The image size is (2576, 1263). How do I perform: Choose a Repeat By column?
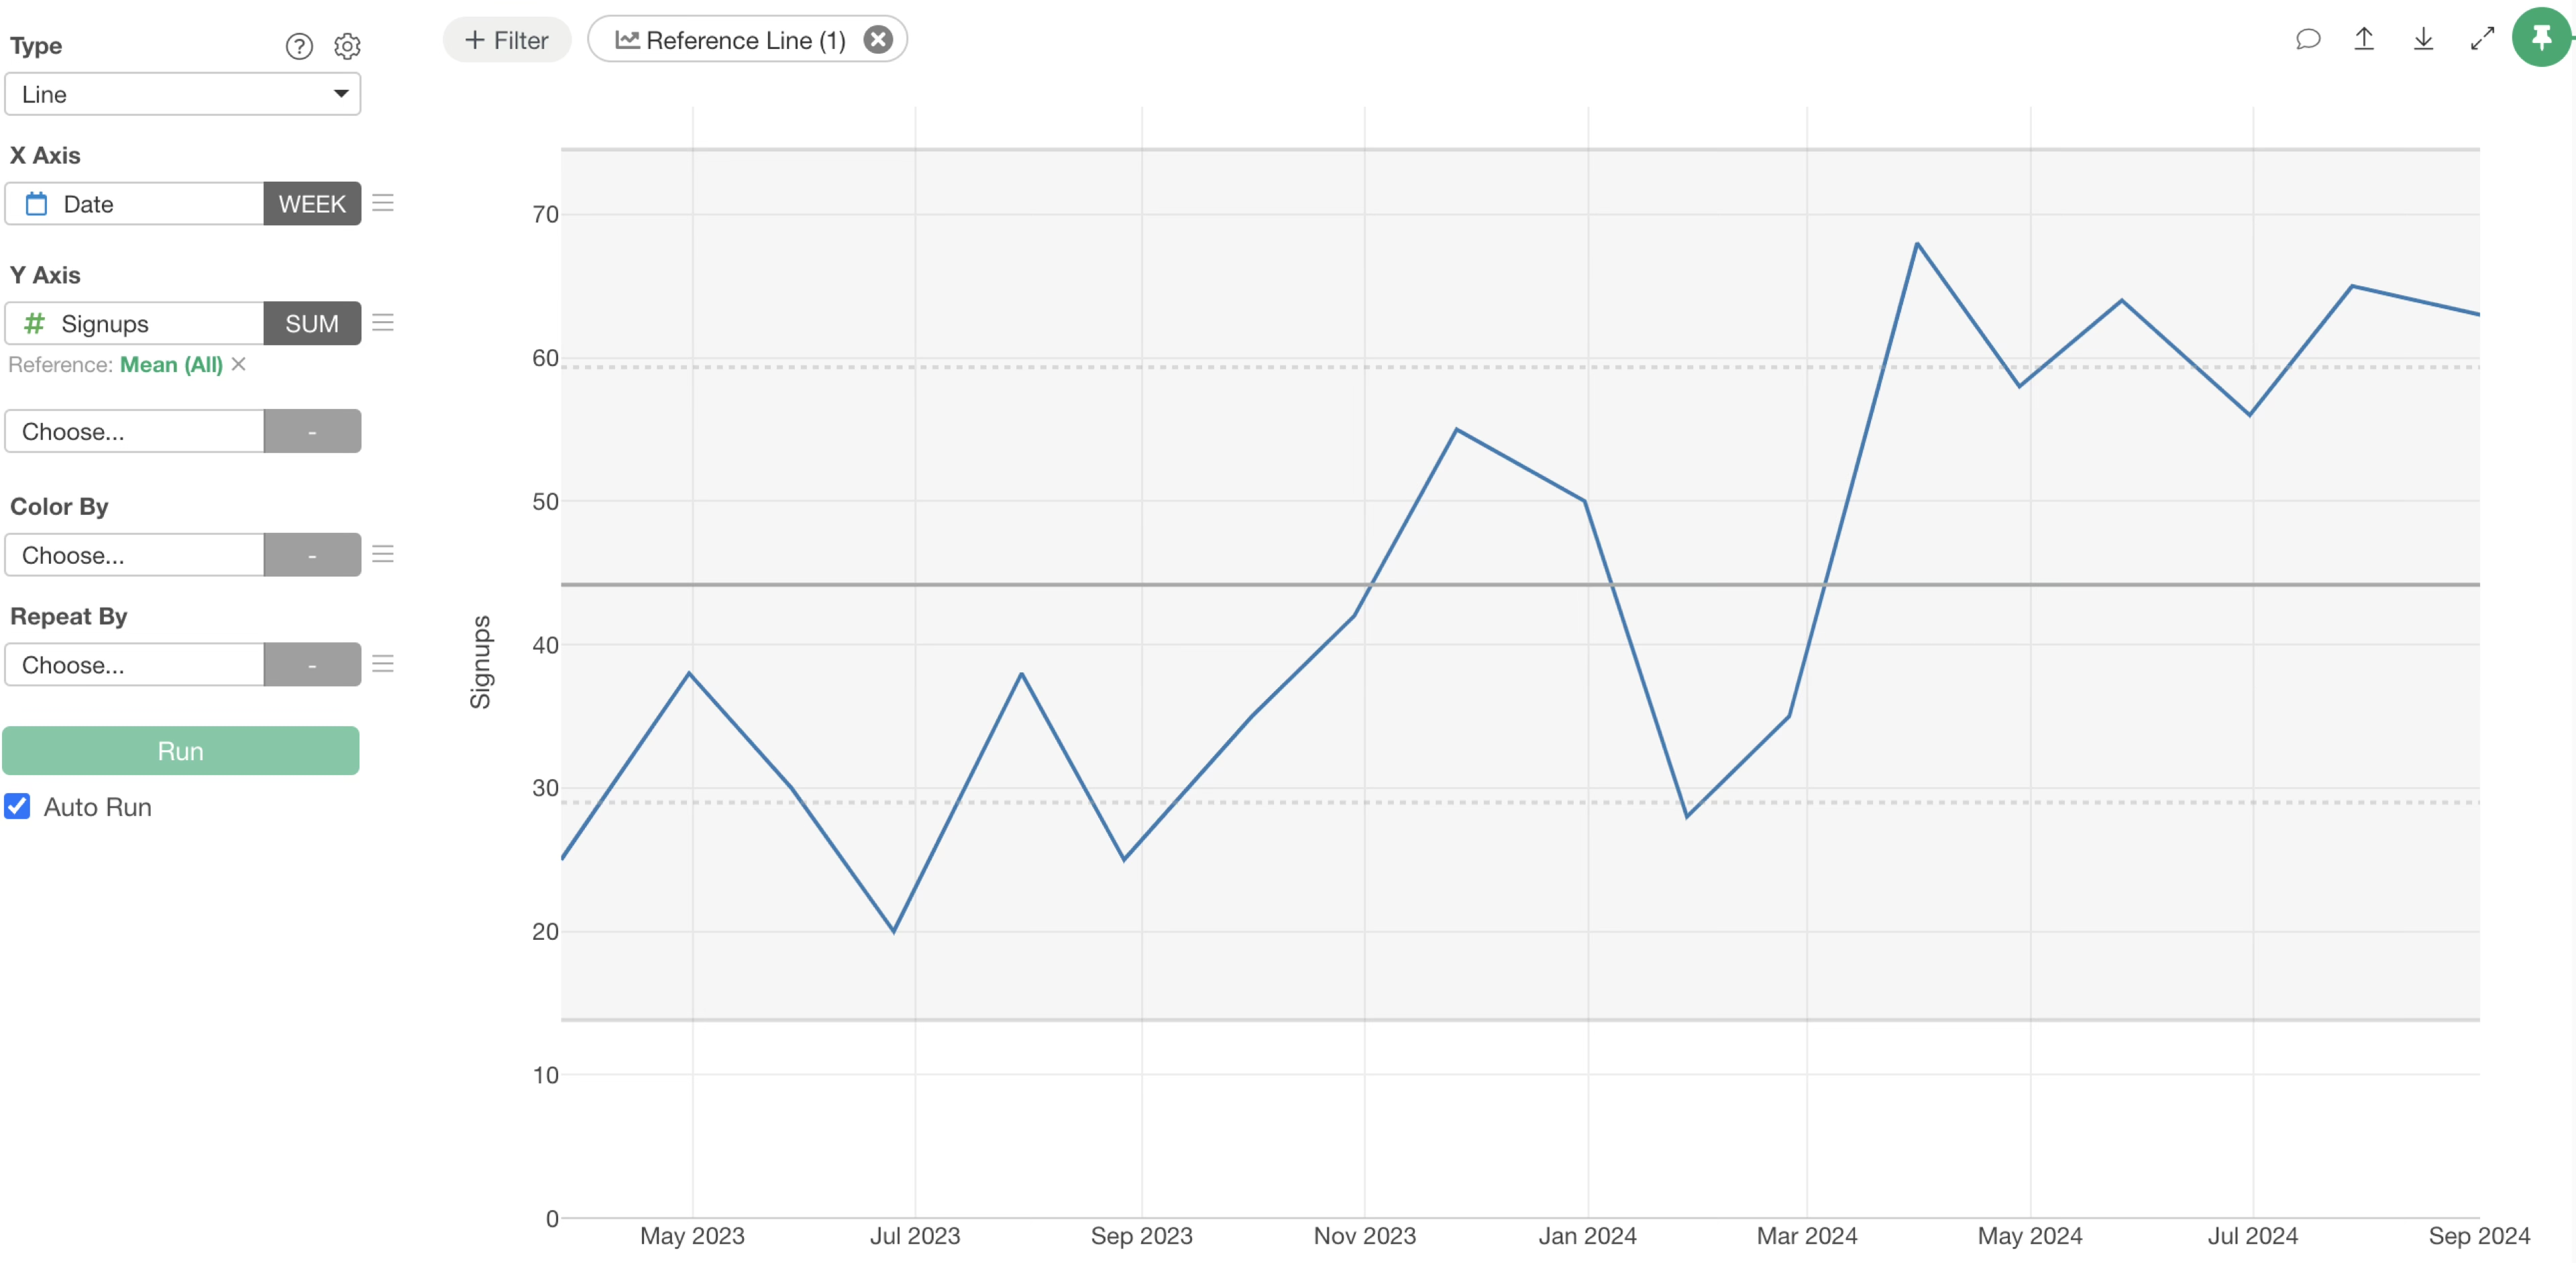point(135,666)
